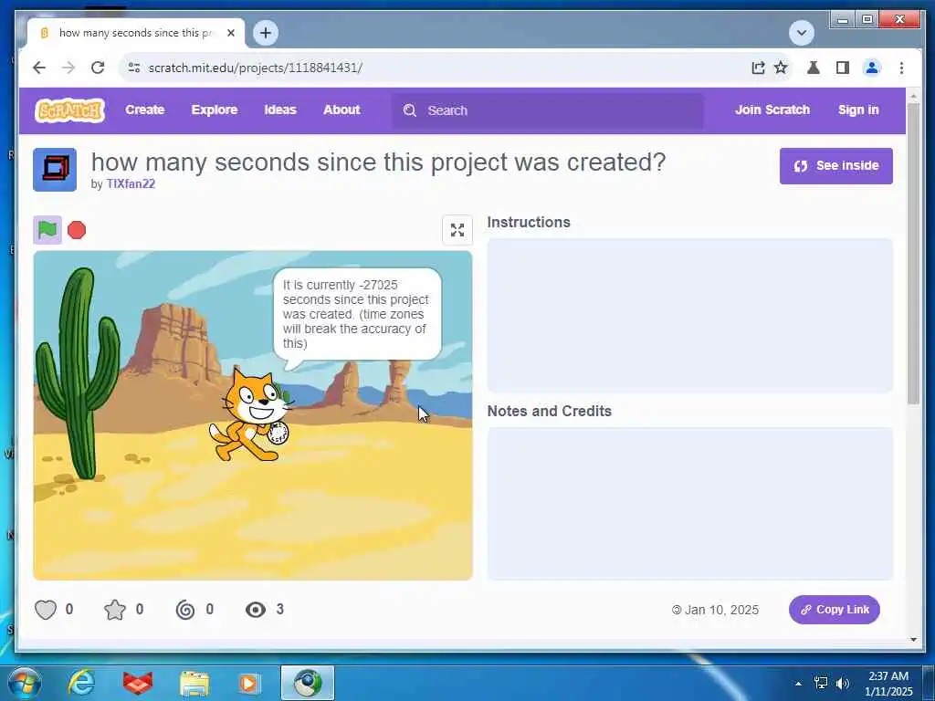Click the Jan 10, 2025 date text
935x701 pixels.
pos(721,610)
